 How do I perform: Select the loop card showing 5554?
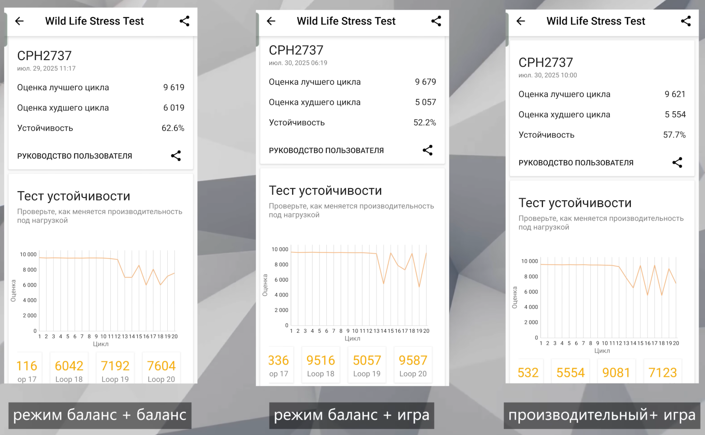[570, 372]
